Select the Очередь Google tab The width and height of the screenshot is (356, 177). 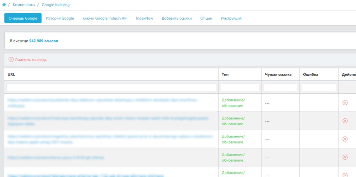[x=23, y=18]
